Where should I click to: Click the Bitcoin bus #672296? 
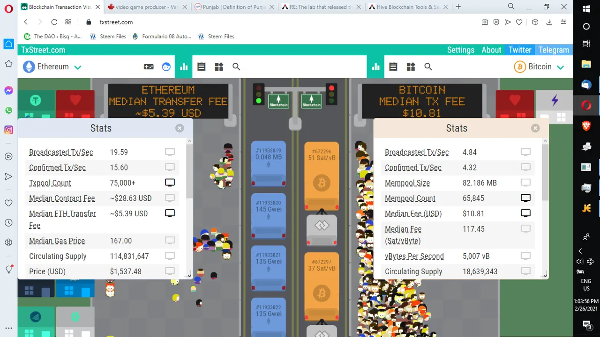322,176
